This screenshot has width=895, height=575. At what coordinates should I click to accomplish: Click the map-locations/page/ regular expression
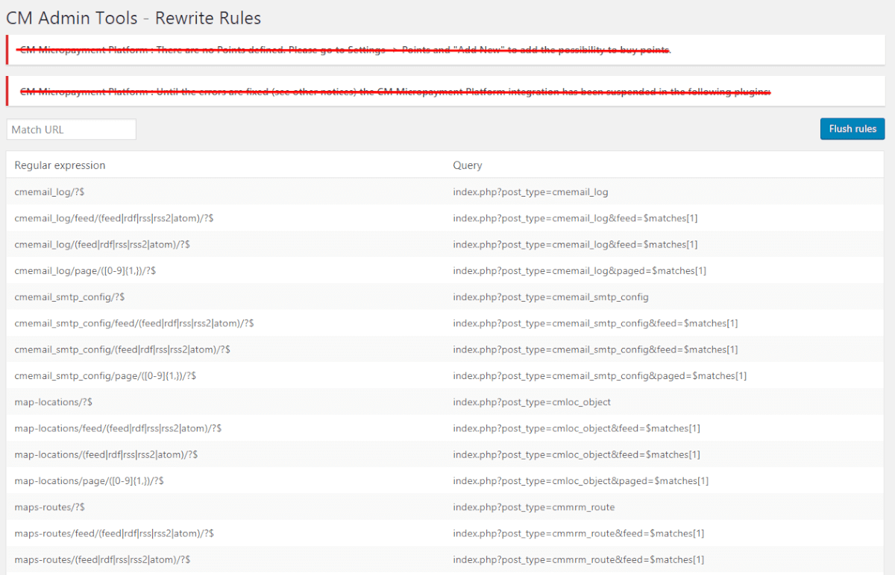89,481
